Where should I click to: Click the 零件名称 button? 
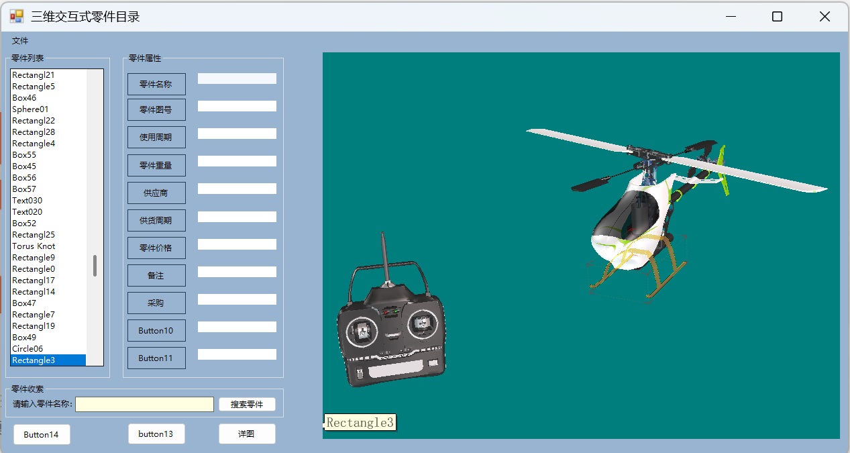click(x=156, y=85)
